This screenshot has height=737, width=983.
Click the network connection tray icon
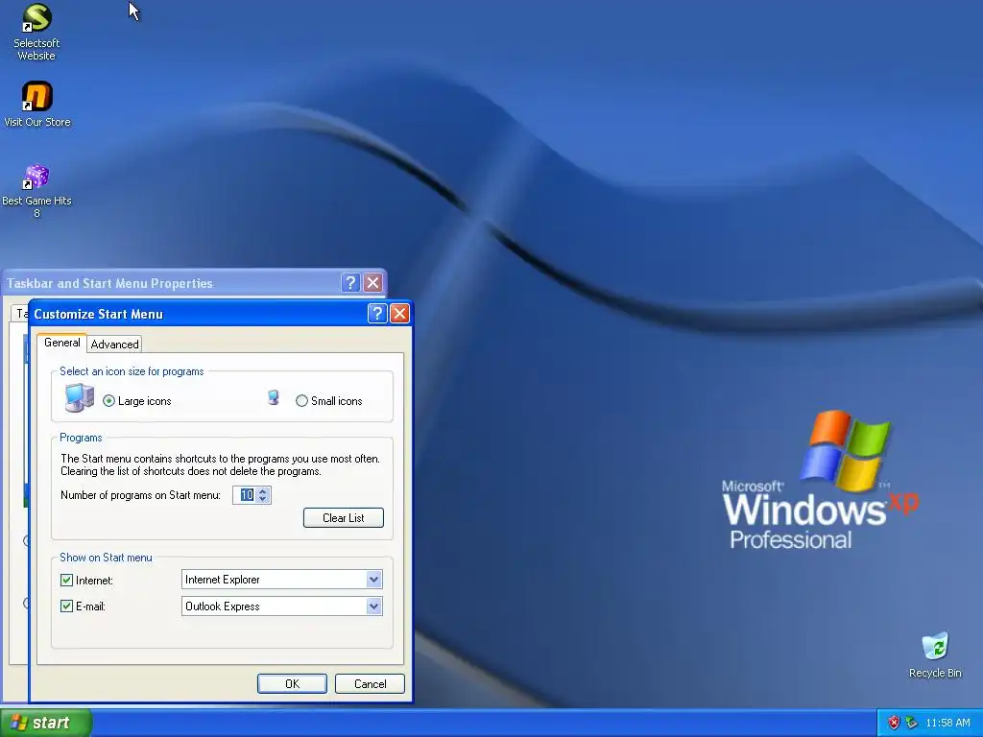(x=912, y=723)
